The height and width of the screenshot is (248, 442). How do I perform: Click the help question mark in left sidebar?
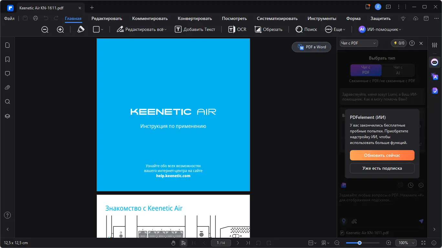pos(7,215)
